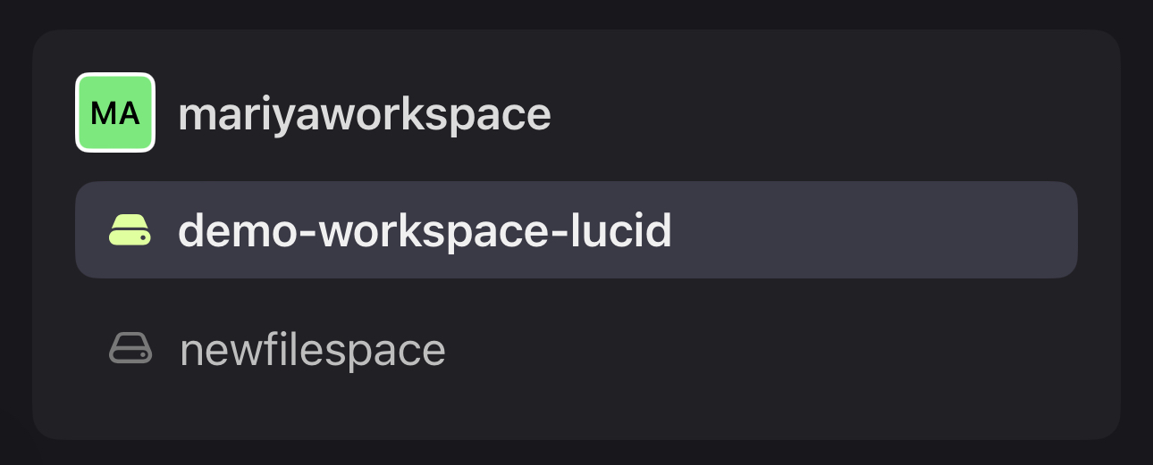Click the outlined disk icon next to newfilespace
The image size is (1153, 465).
(x=130, y=348)
